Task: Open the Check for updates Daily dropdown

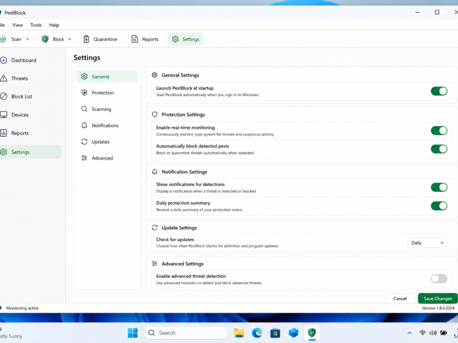Action: coord(427,242)
